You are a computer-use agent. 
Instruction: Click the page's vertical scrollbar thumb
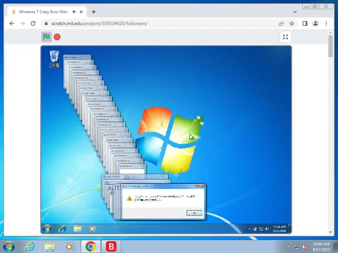330,46
